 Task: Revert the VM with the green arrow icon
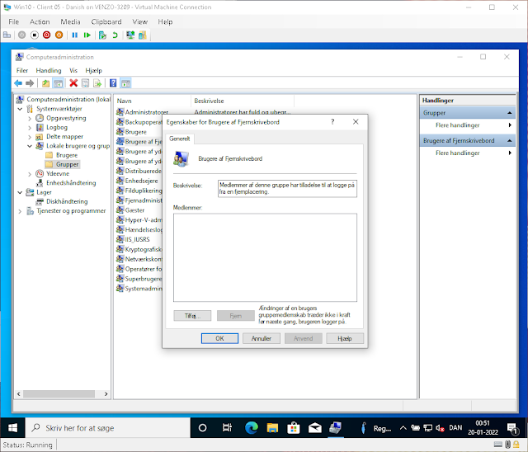point(115,35)
